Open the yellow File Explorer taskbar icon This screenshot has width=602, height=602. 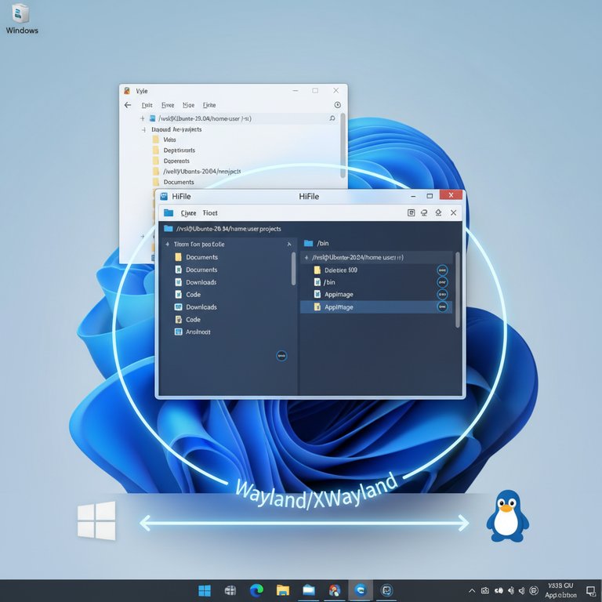(x=282, y=590)
